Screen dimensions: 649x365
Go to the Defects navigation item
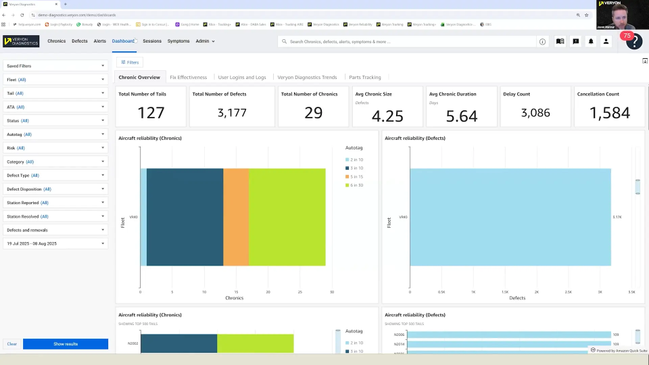[x=80, y=41]
